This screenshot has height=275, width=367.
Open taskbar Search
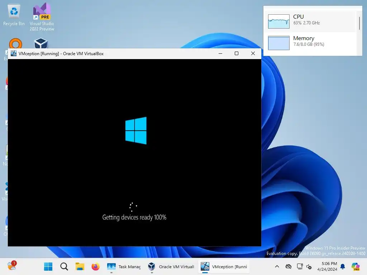[64, 266]
